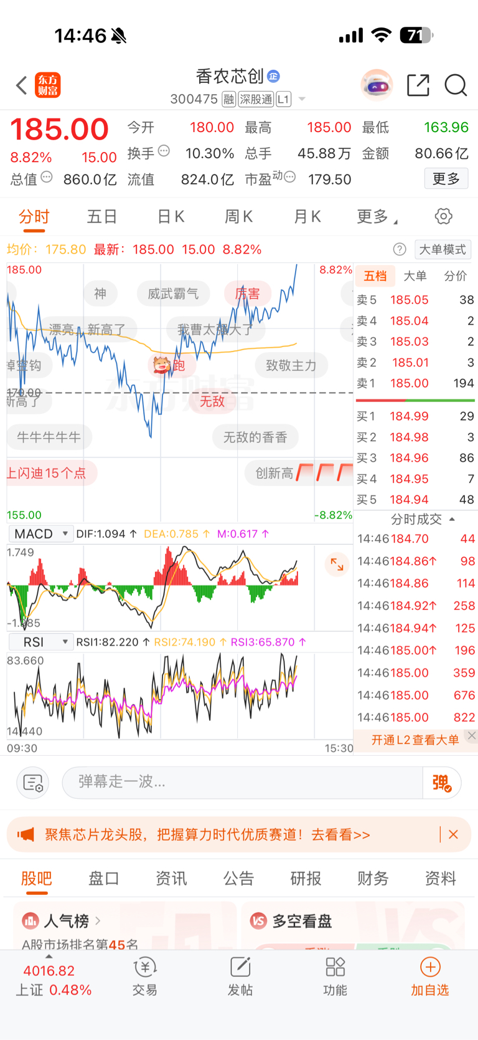The width and height of the screenshot is (478, 1040).
Task: Switch to the 财务 tab
Action: click(x=373, y=879)
